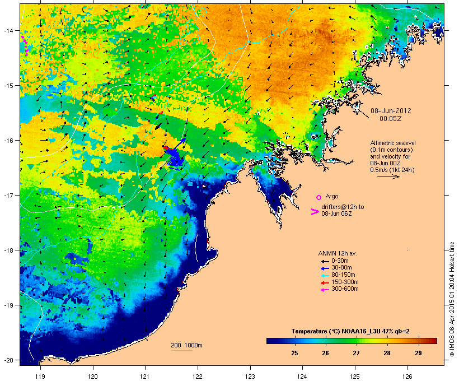
Task: Click the longitude axis label 123
Action: tap(250, 377)
